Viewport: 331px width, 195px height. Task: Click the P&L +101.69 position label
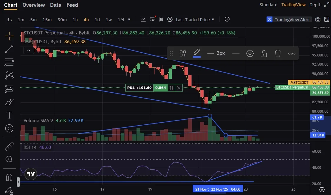pyautogui.click(x=139, y=88)
